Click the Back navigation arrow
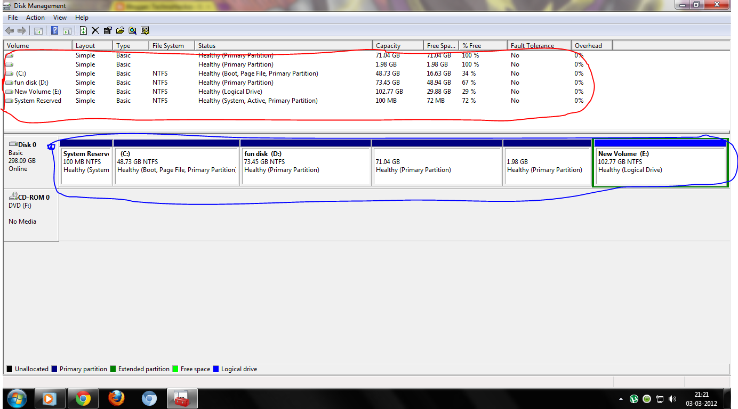Screen dimensions: 738x409 9,30
